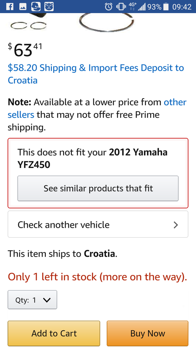This screenshot has height=349, width=196.
Task: Open the Qty quantity dropdown
Action: tap(32, 300)
